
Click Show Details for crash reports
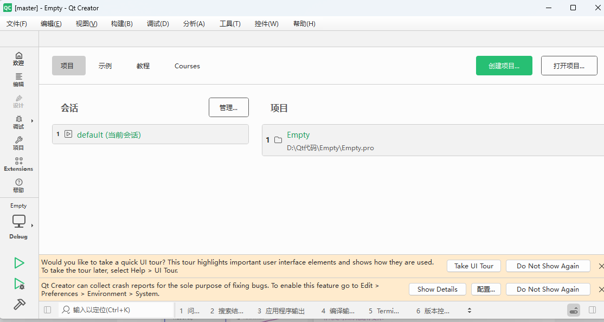[x=437, y=289]
